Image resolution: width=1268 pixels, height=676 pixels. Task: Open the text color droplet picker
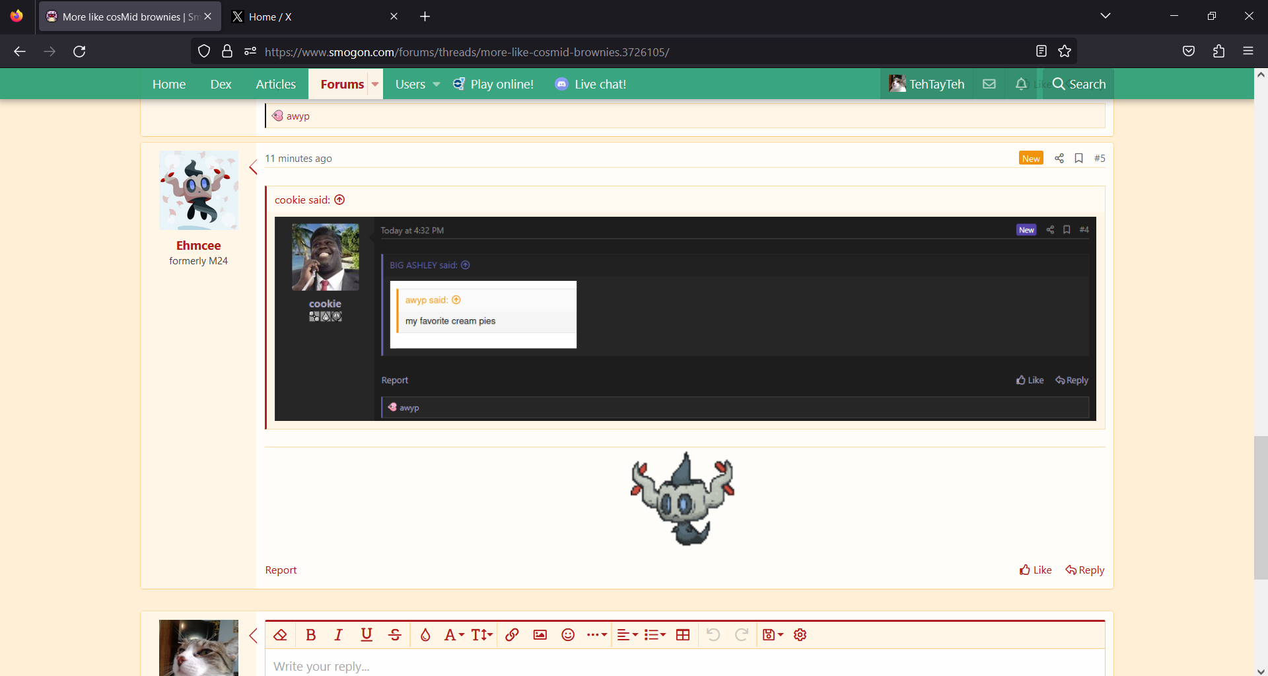coord(425,635)
